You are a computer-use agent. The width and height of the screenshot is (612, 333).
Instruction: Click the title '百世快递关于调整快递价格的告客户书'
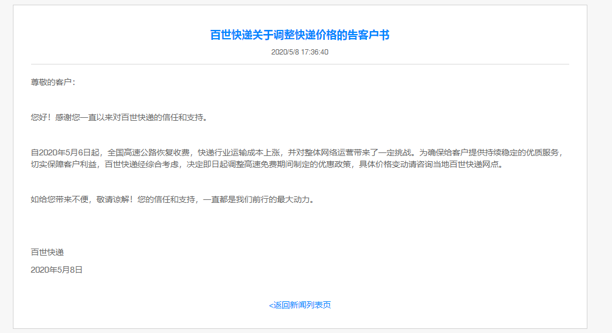[300, 35]
